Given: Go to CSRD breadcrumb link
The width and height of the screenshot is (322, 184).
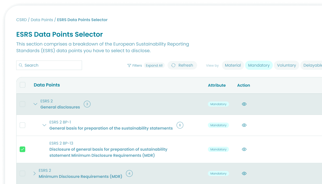Looking at the screenshot, I should (x=22, y=20).
